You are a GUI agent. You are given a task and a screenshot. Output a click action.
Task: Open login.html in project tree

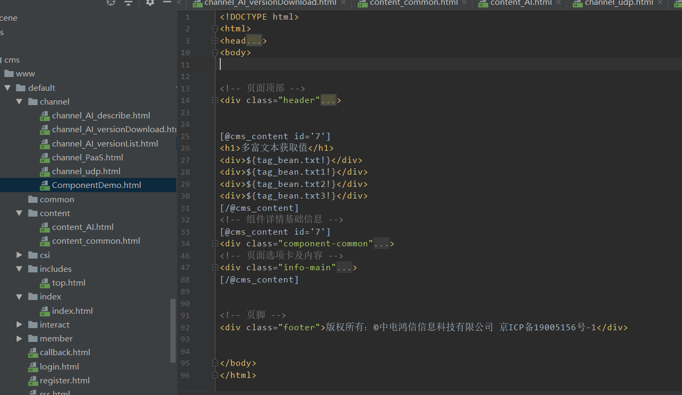tap(59, 366)
